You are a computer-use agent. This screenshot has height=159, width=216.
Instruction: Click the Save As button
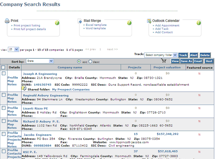186,61
